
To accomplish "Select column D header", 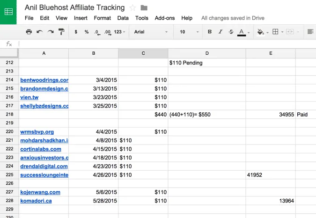I will point(207,53).
